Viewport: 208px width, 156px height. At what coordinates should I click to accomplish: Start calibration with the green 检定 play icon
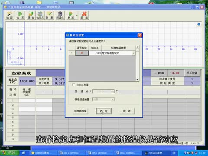coord(20,15)
